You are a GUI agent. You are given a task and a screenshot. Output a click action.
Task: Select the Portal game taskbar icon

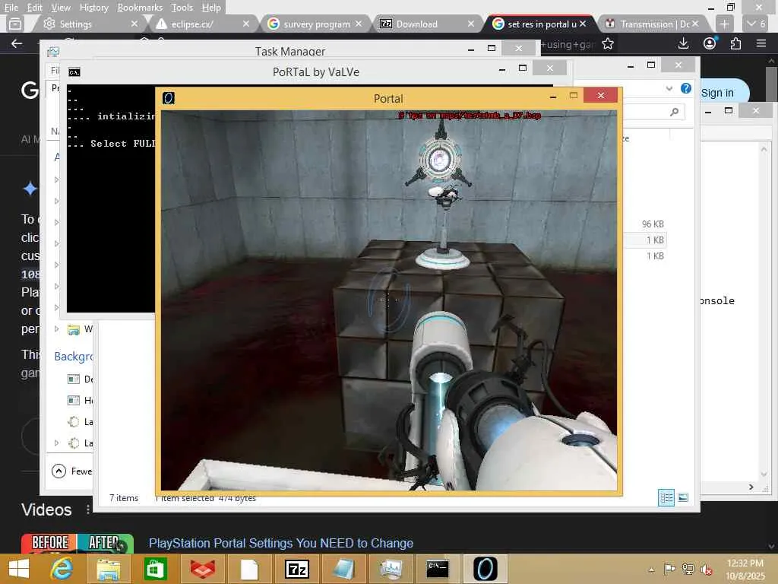485,569
